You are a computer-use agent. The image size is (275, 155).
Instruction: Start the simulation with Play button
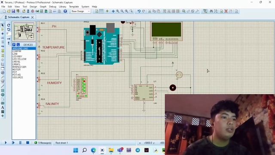[6, 143]
